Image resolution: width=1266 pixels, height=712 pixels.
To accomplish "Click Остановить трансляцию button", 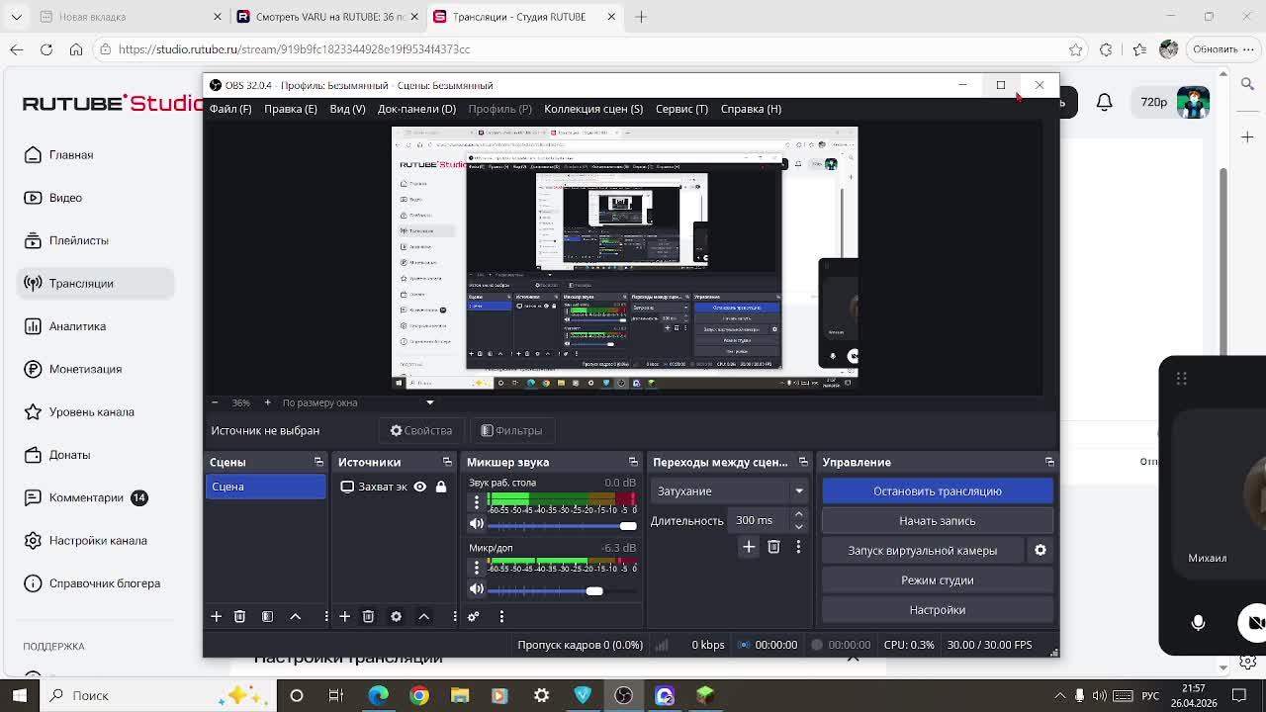I will (938, 490).
